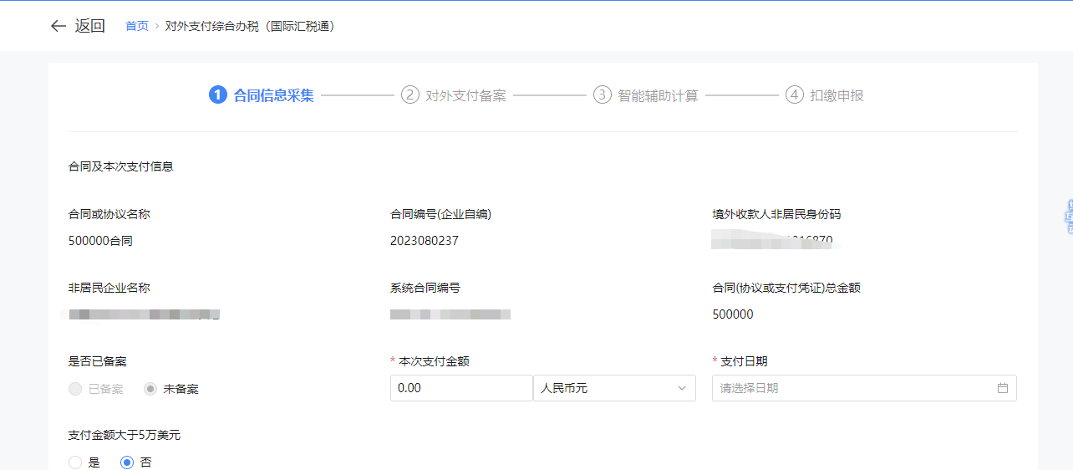Select the 未备案 radio option

(150, 389)
